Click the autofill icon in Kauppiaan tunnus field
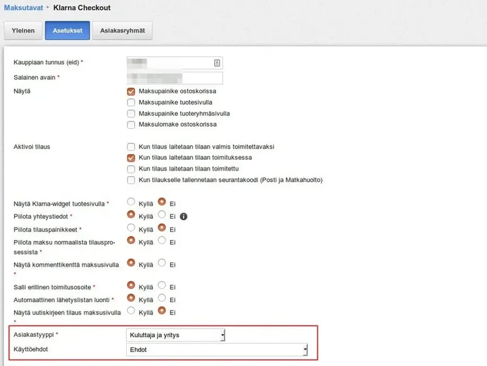 pos(217,63)
